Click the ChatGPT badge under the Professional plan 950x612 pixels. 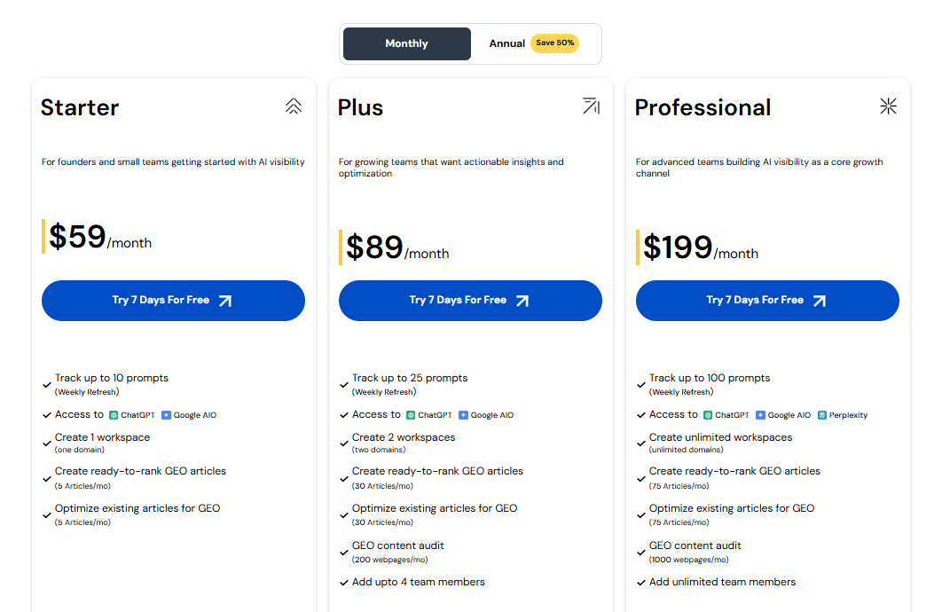(725, 414)
